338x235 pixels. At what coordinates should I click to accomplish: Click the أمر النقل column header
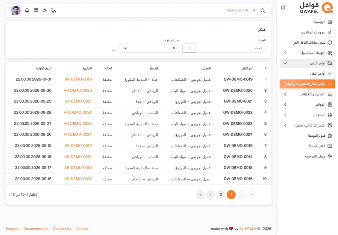click(x=247, y=68)
